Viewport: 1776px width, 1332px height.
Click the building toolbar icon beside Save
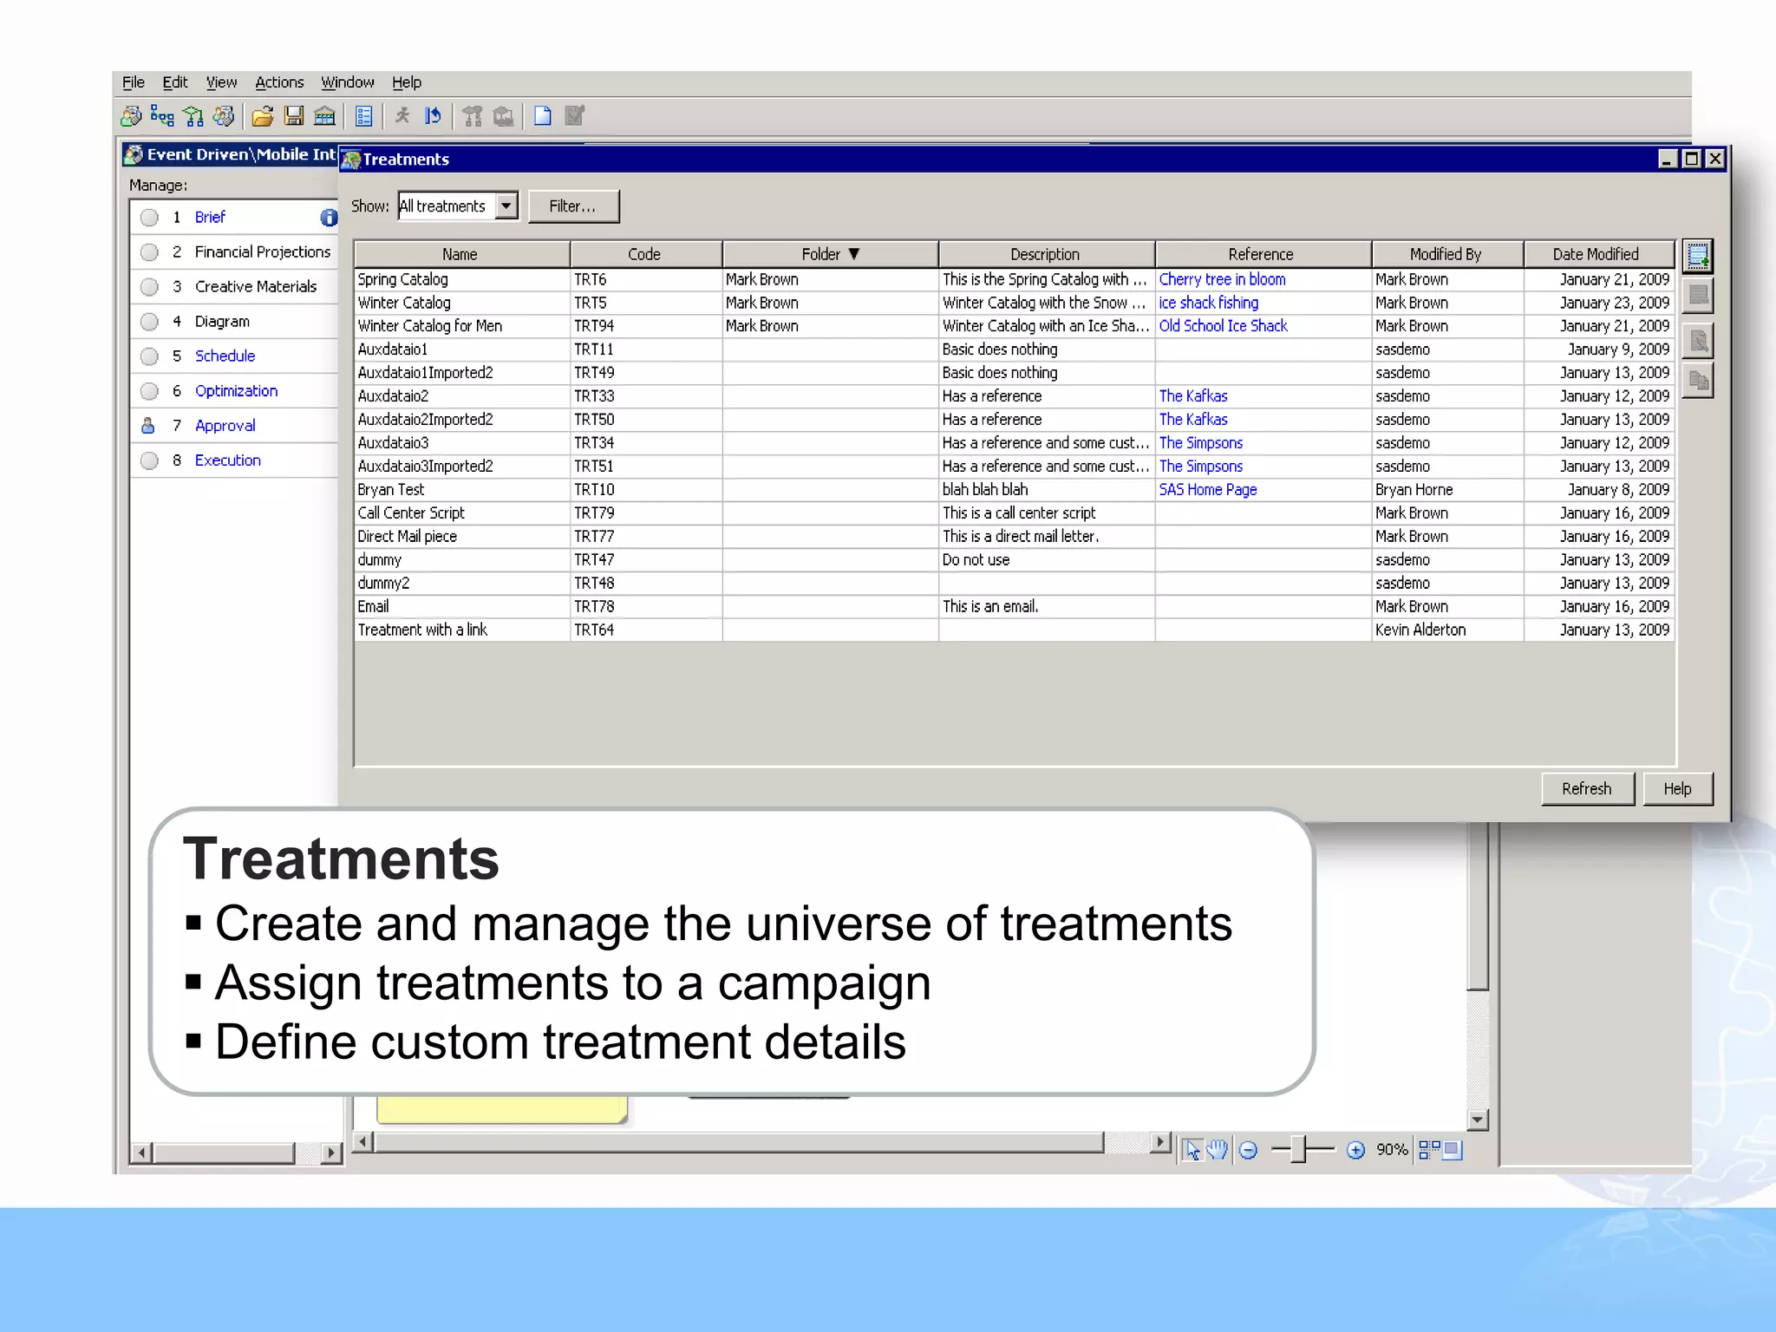pyautogui.click(x=325, y=116)
